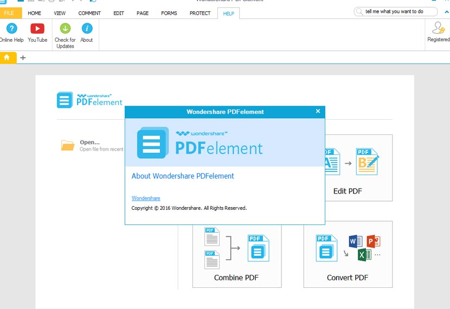Click 'About Wondershare PDFelement' heading
The height and width of the screenshot is (309, 450).
point(183,176)
